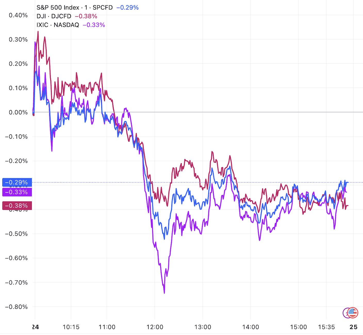Screen dimensions: 363x335
Task: Click the 12:00 time axis label
Action: tap(155, 327)
